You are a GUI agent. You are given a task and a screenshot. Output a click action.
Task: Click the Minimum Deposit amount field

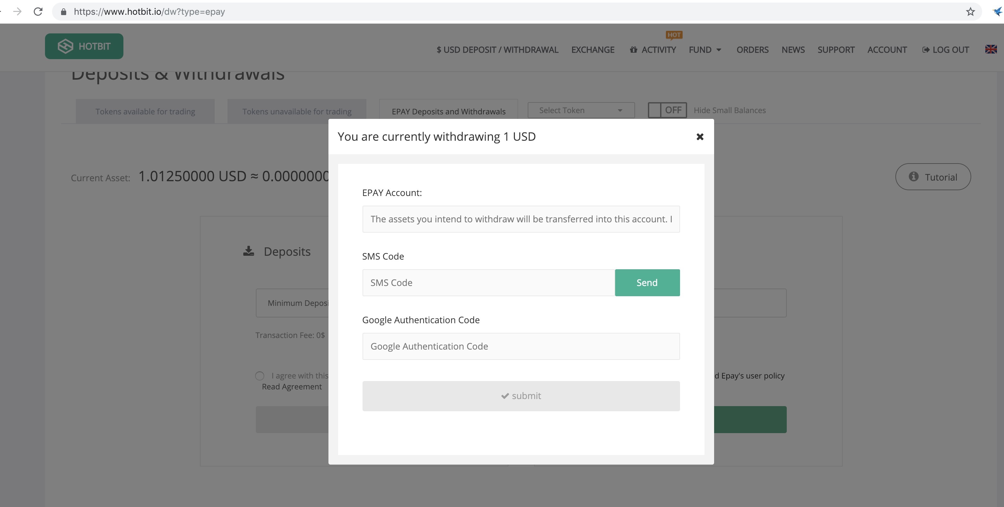point(292,303)
